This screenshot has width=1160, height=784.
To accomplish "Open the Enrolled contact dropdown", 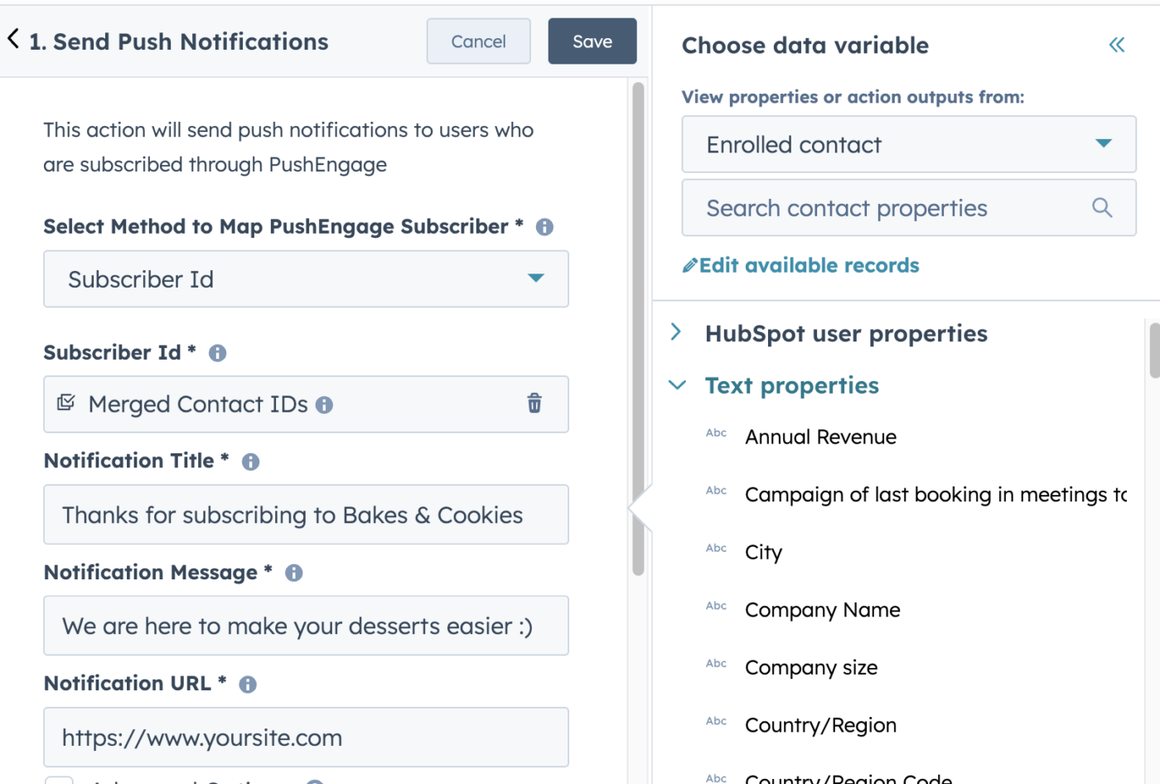I will tap(909, 144).
